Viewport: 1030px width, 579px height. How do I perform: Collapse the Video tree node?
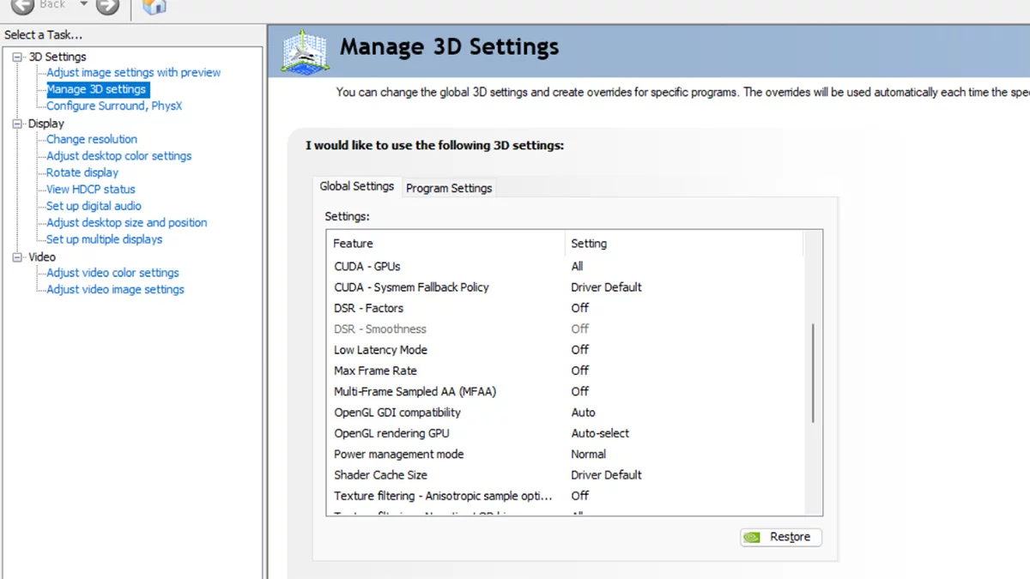tap(18, 256)
